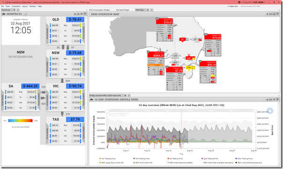The width and height of the screenshot is (283, 169).
Task: Click the red 55 interconnector marker on map
Action: 182,39
